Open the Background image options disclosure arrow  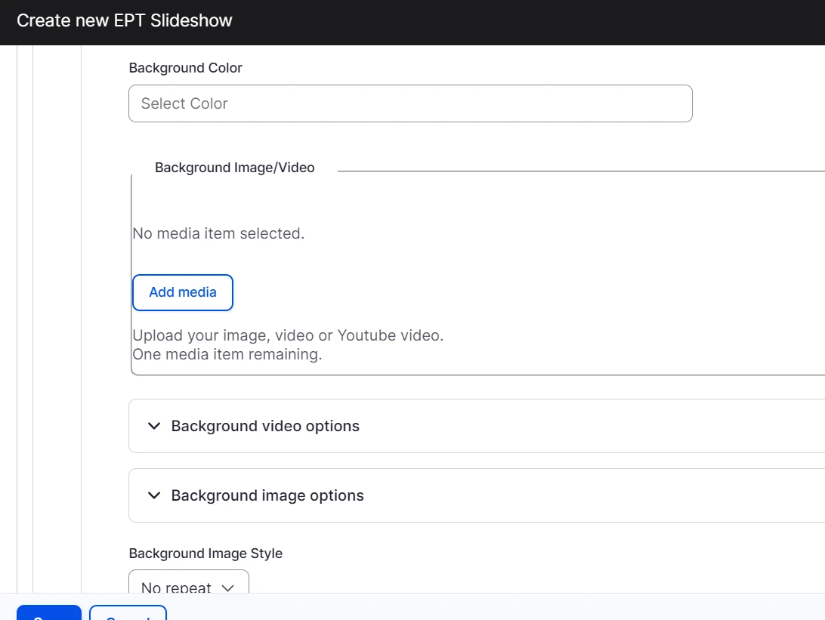click(x=153, y=495)
